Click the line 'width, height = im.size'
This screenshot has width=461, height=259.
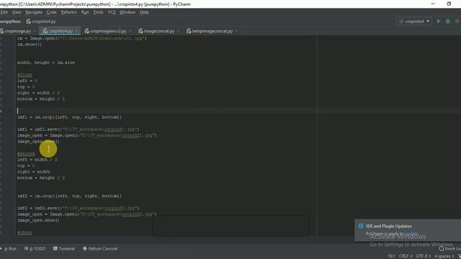(46, 63)
